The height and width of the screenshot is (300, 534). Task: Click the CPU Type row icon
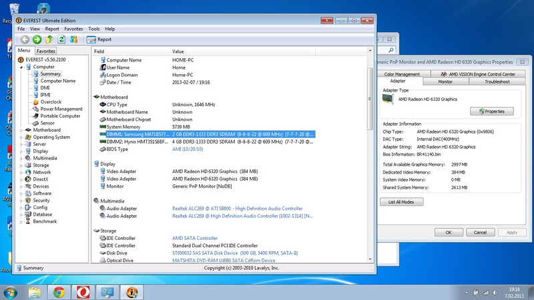(x=103, y=105)
